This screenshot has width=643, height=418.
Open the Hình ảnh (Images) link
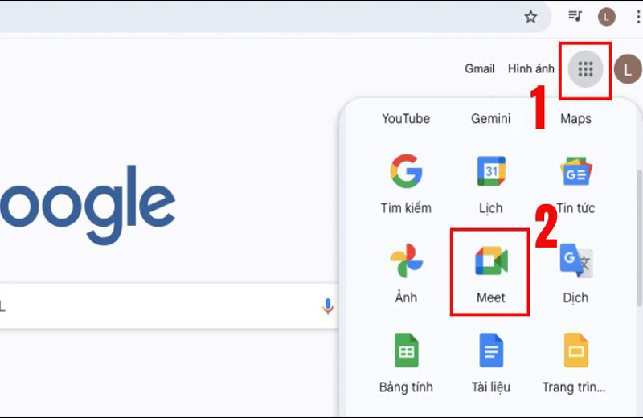click(531, 68)
